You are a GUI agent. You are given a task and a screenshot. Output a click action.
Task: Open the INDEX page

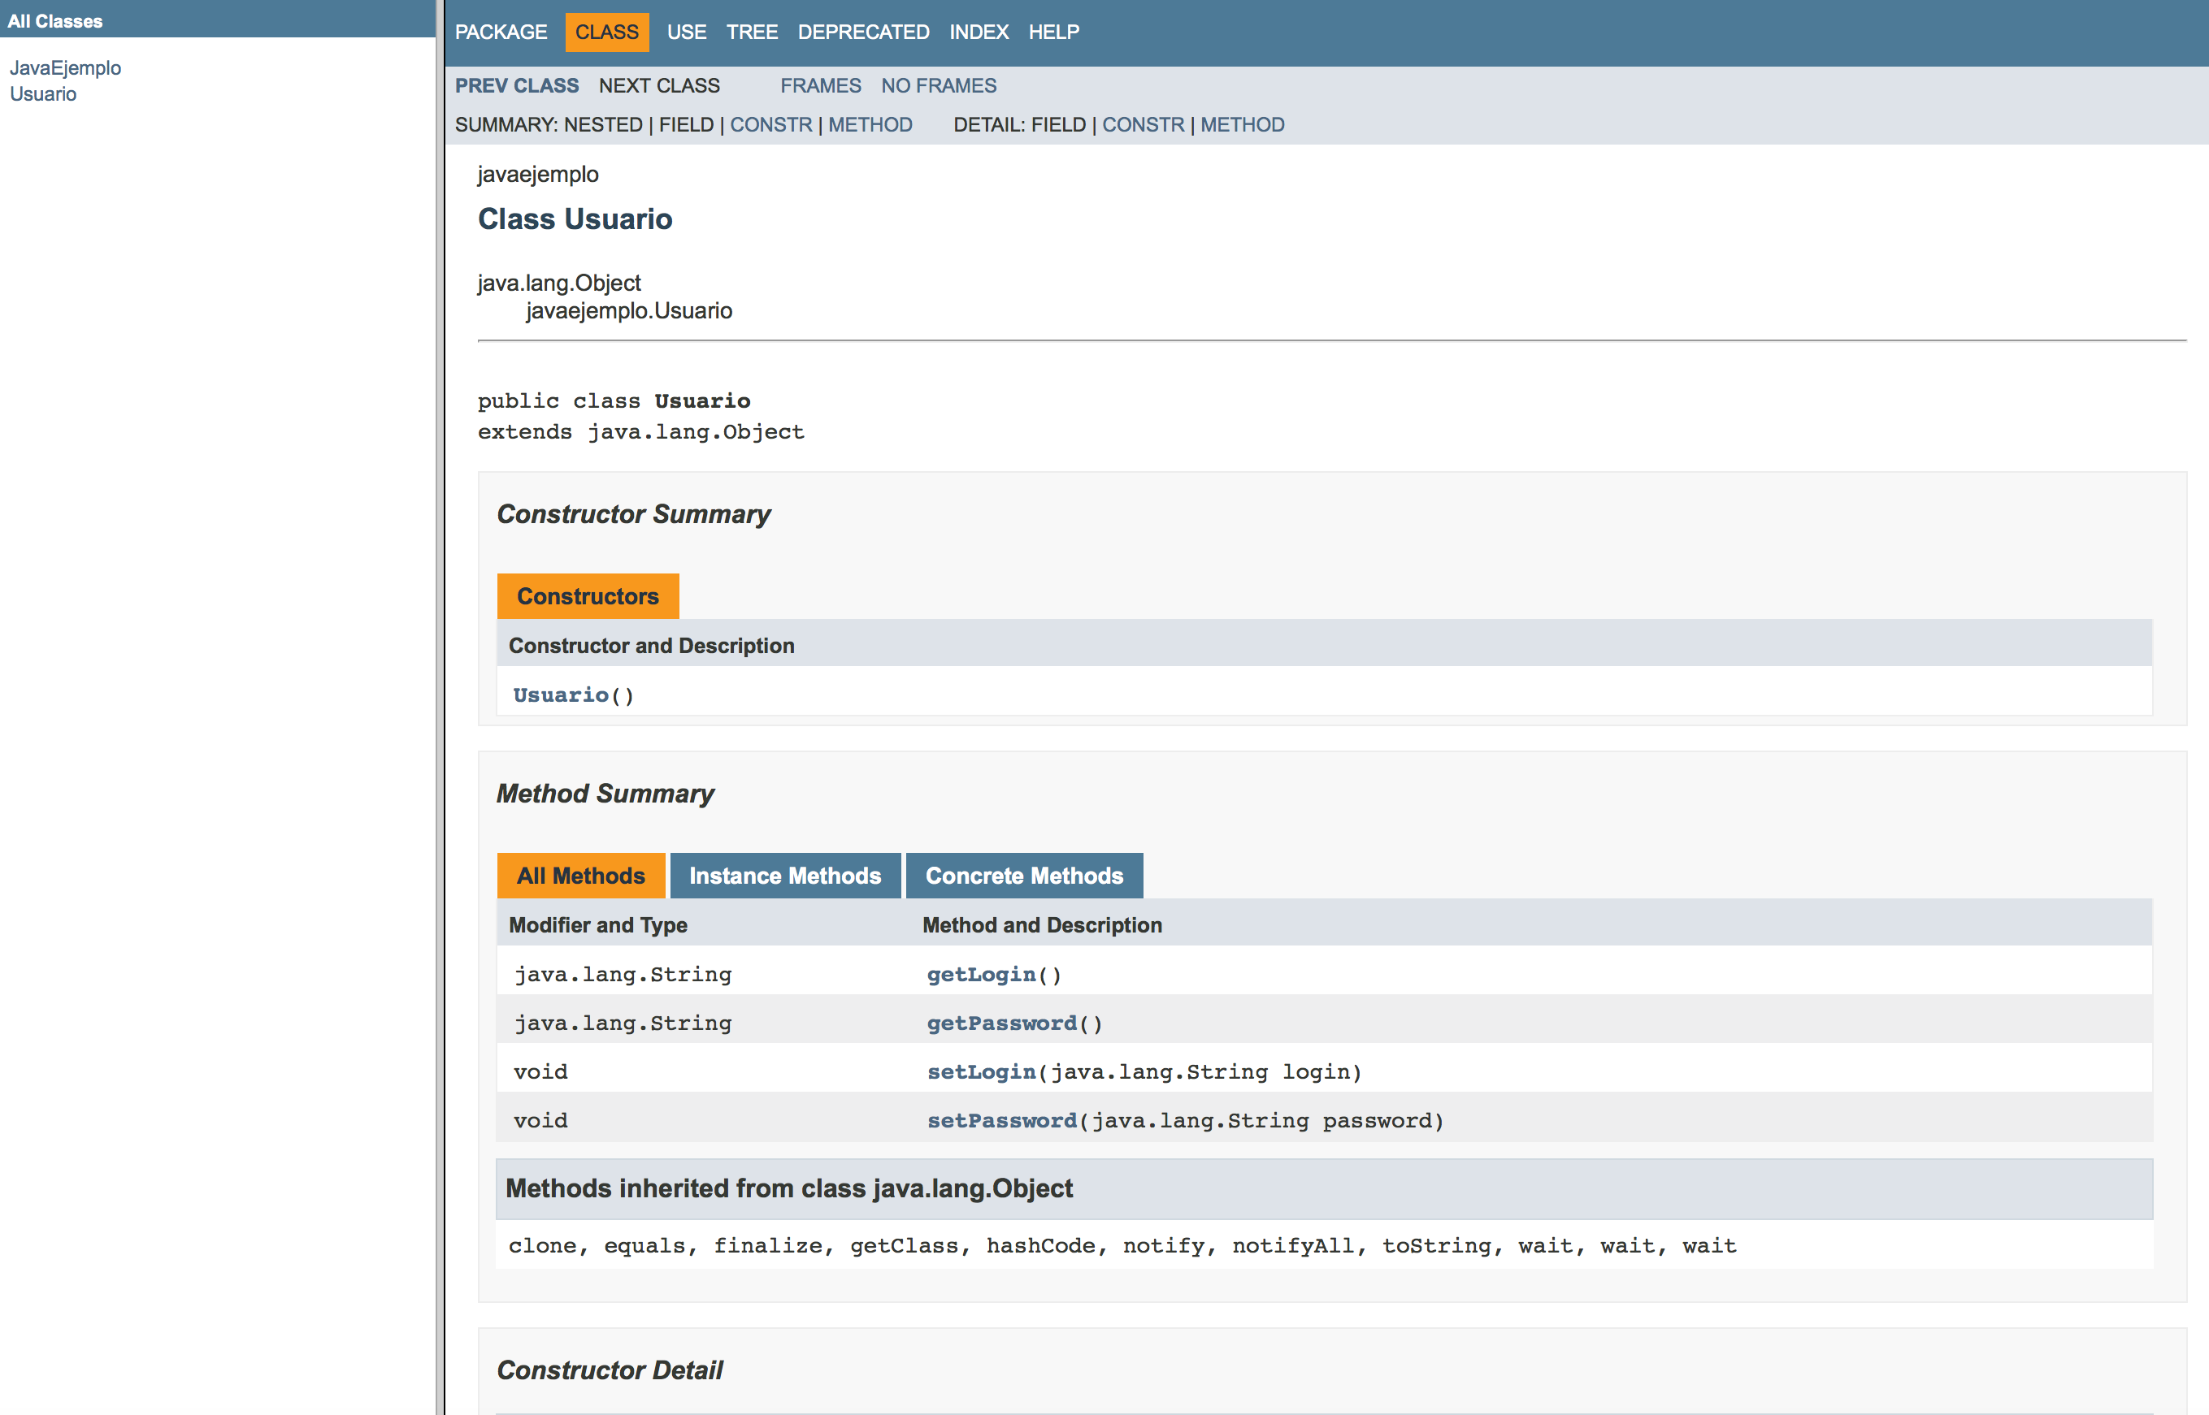(978, 31)
